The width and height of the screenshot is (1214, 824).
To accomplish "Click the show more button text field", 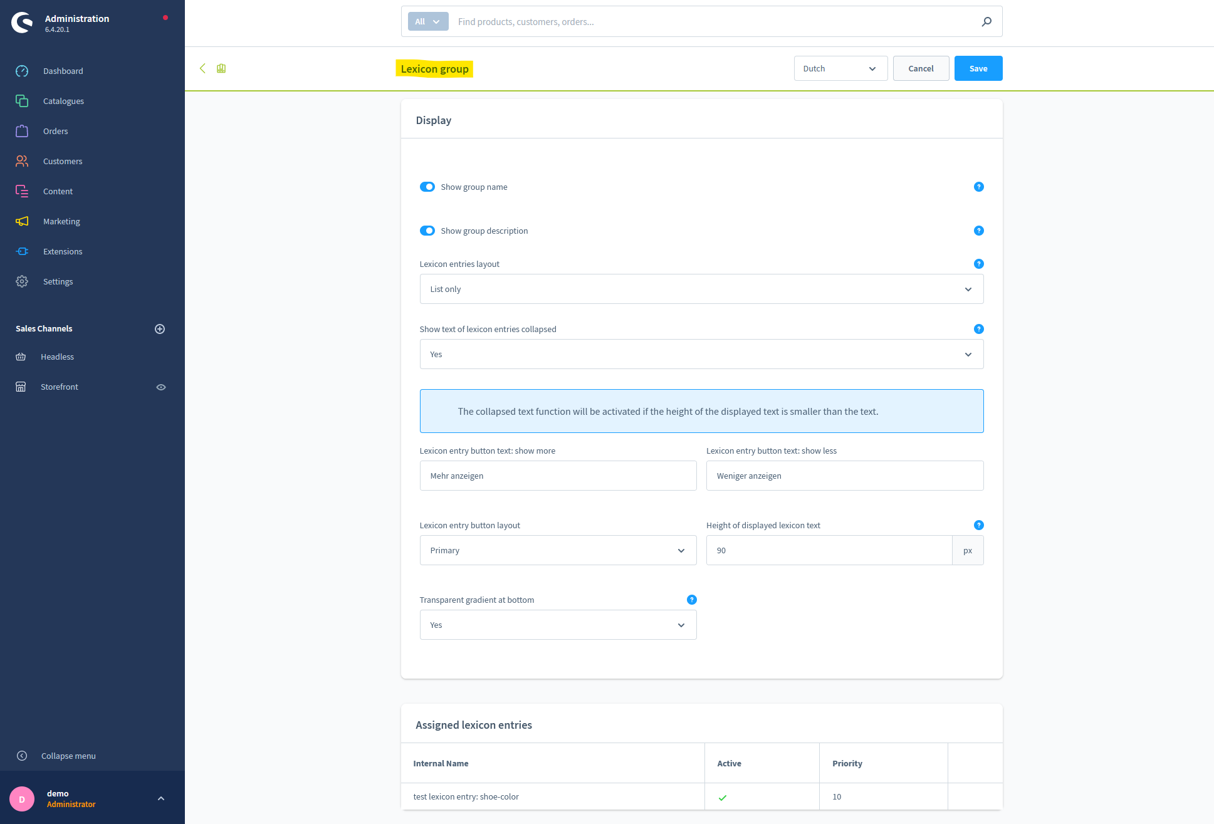I will coord(558,476).
